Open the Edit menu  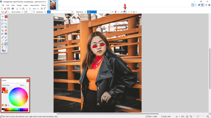click(8, 5)
